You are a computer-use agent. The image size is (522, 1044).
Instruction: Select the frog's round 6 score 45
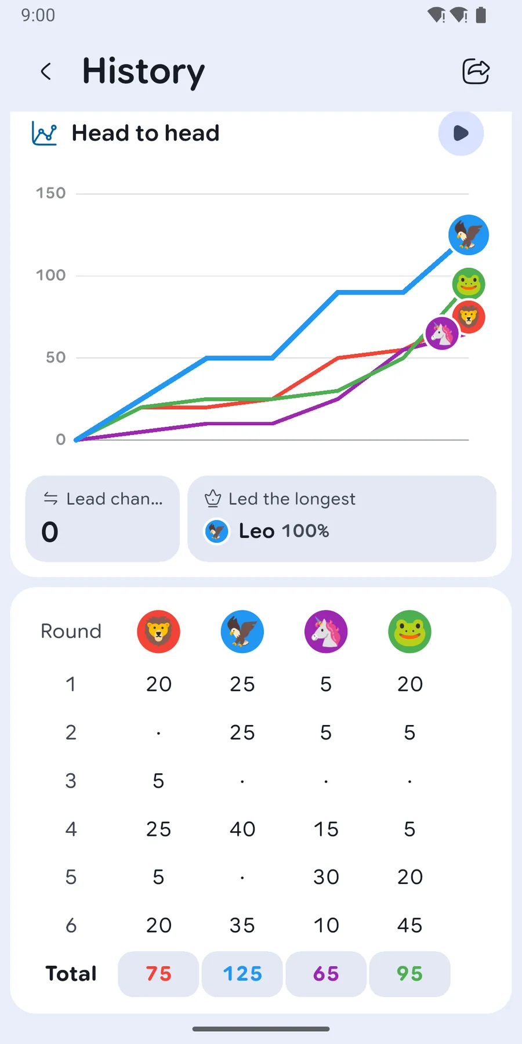[x=409, y=926]
